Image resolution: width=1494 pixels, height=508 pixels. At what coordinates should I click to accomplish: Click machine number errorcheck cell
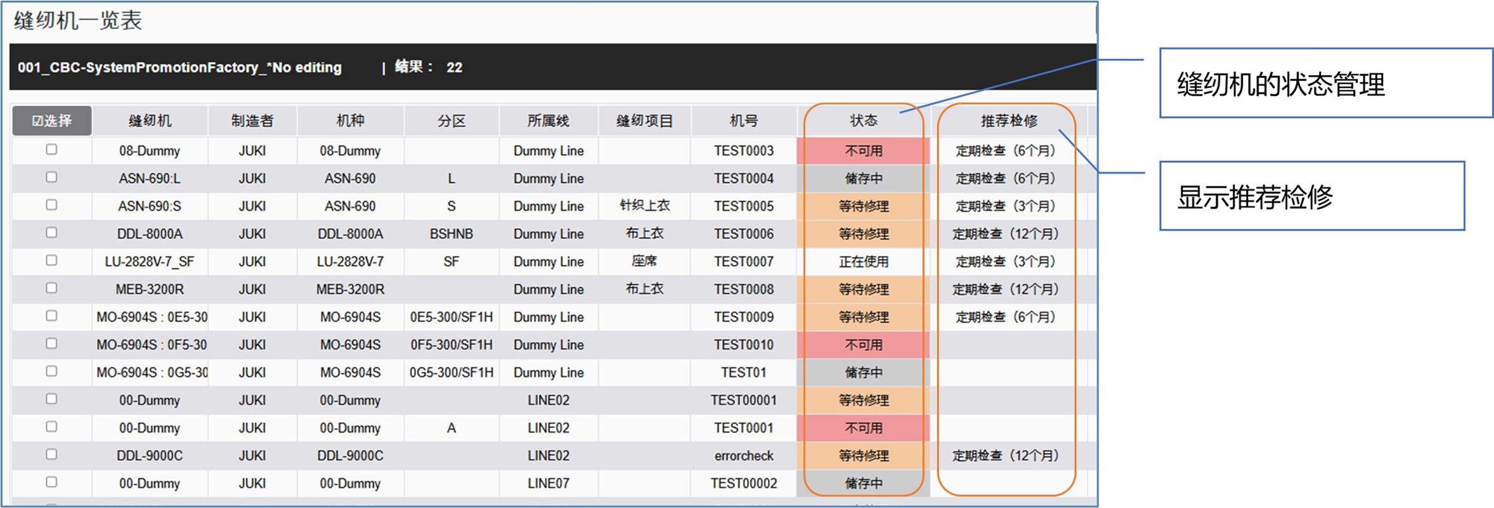(x=743, y=455)
